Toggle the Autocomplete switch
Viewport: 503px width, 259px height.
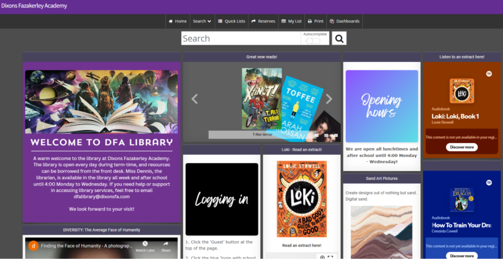[x=312, y=41]
